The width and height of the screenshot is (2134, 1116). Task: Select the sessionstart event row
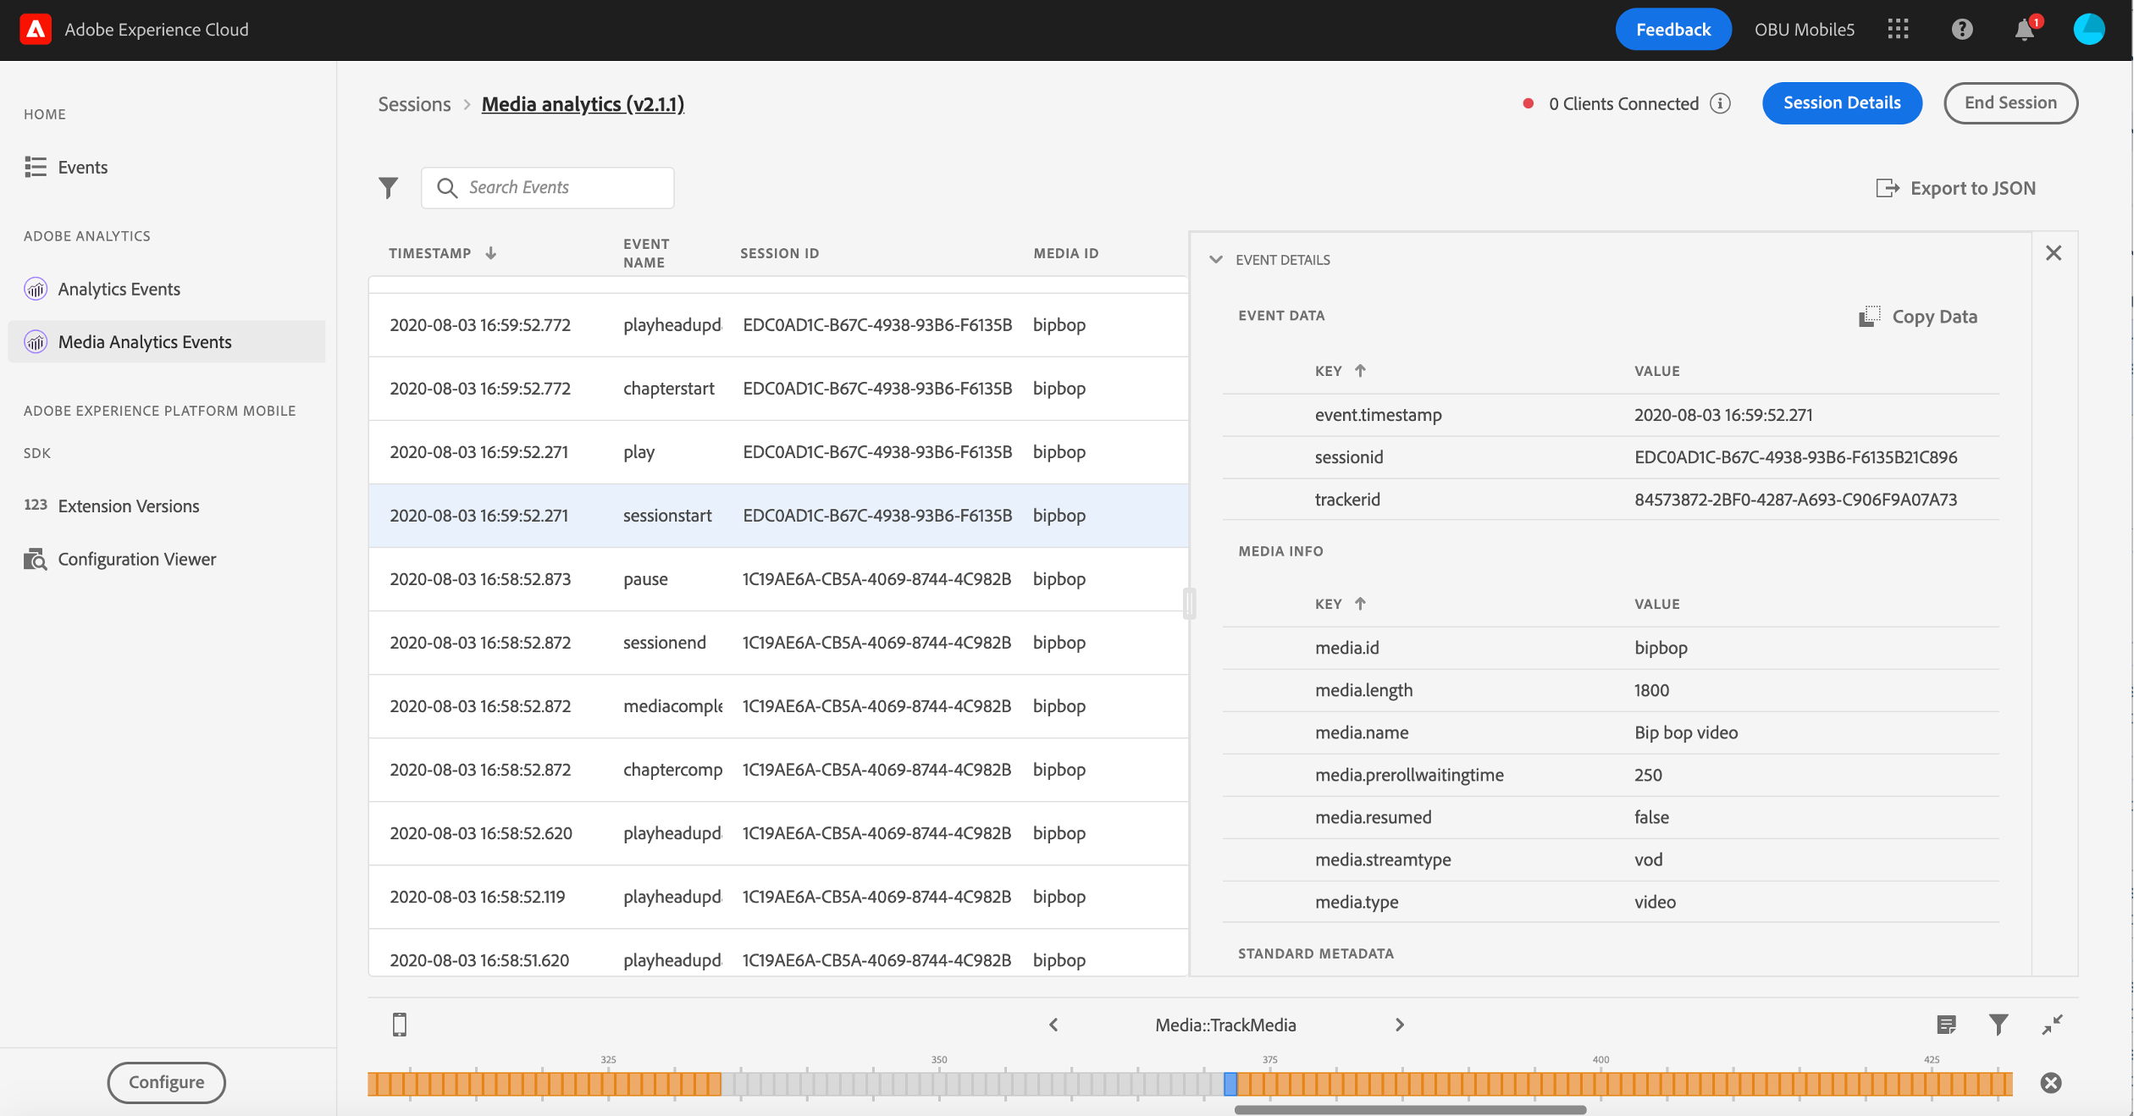[x=778, y=516]
